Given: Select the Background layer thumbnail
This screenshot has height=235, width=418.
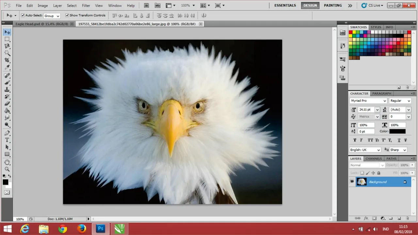Looking at the screenshot, I should click(x=362, y=182).
